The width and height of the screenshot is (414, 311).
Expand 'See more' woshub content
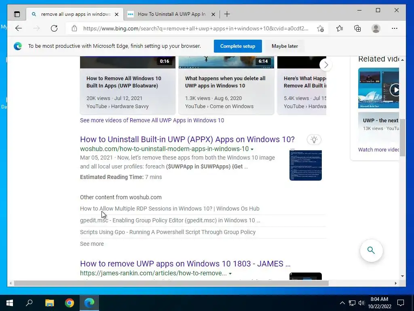point(92,244)
